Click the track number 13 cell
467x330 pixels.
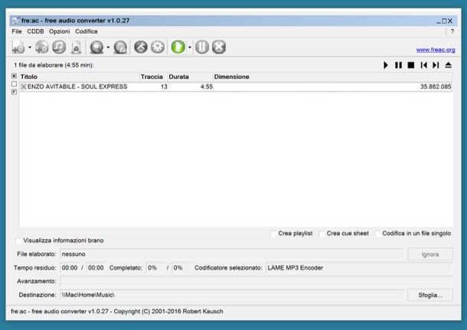tap(164, 87)
